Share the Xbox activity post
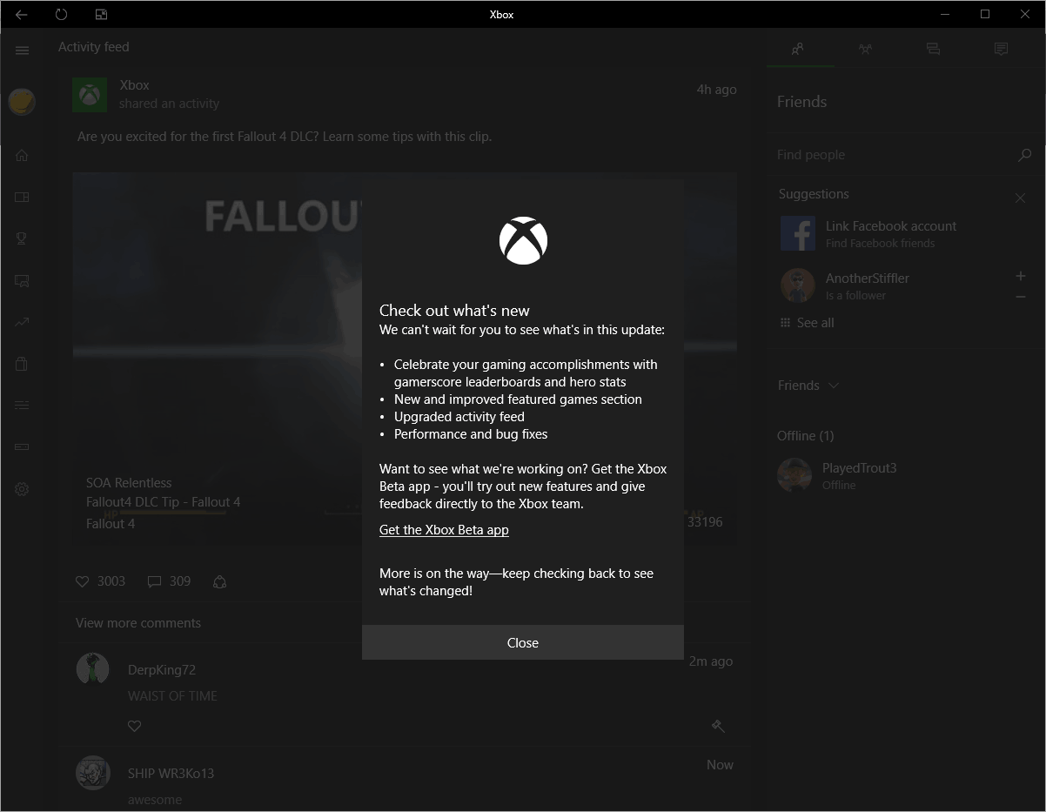The width and height of the screenshot is (1046, 812). click(220, 581)
